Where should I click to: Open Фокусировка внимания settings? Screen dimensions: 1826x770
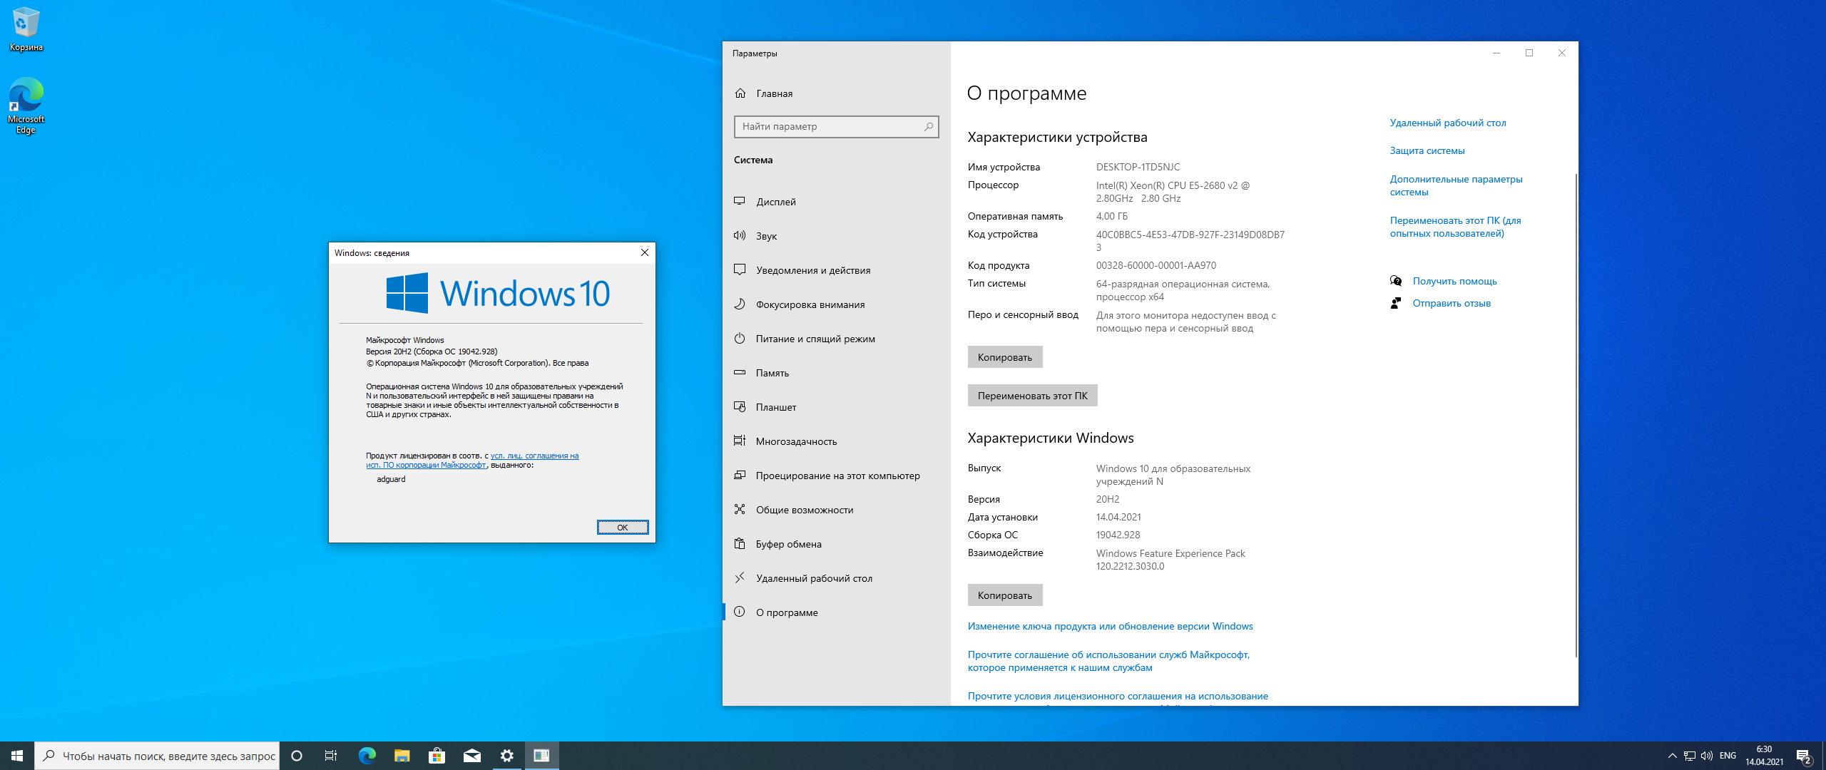coord(836,304)
